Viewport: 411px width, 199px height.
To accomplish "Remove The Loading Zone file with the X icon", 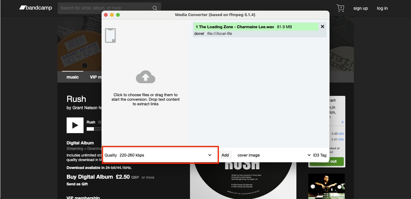I will click(322, 26).
